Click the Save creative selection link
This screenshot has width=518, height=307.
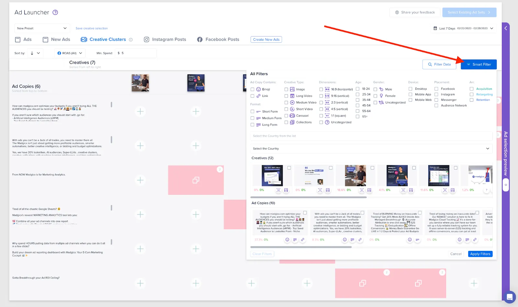pos(92,28)
